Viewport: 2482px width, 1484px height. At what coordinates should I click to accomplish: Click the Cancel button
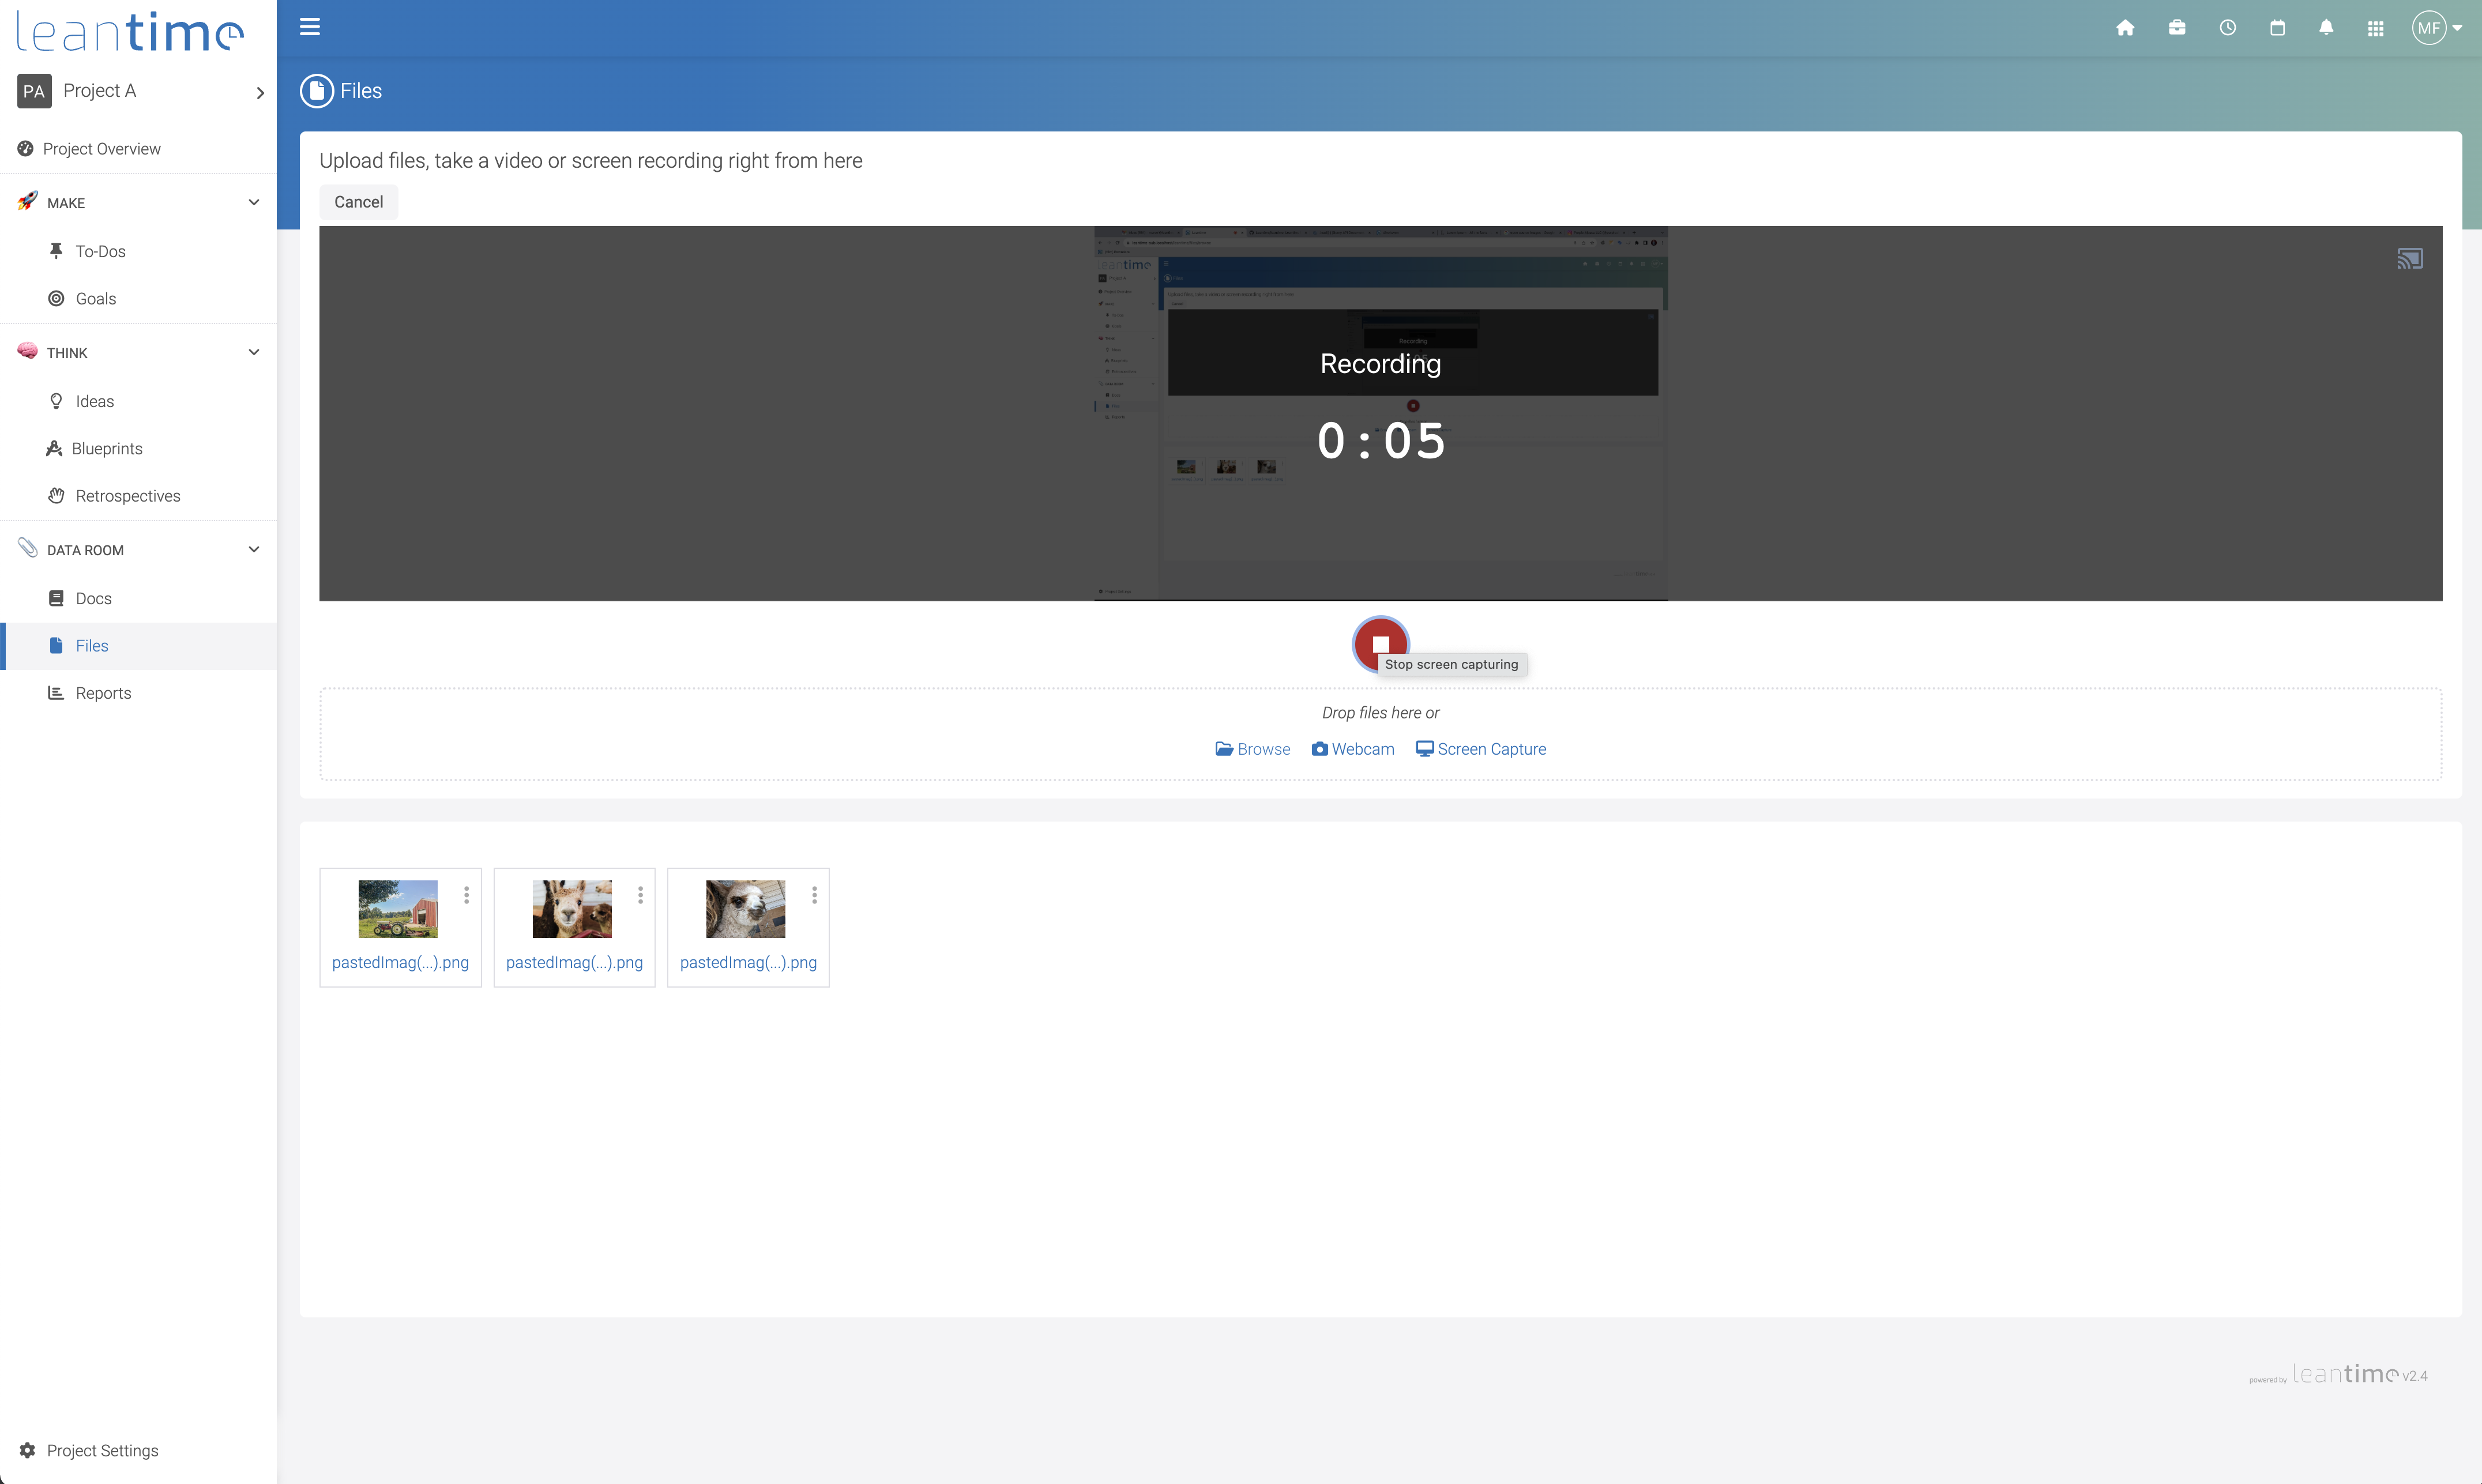click(x=358, y=202)
